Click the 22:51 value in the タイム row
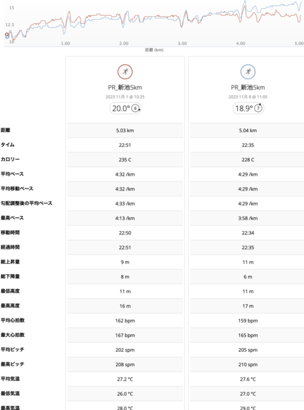Screen dimensions: 304x410 coord(125,145)
